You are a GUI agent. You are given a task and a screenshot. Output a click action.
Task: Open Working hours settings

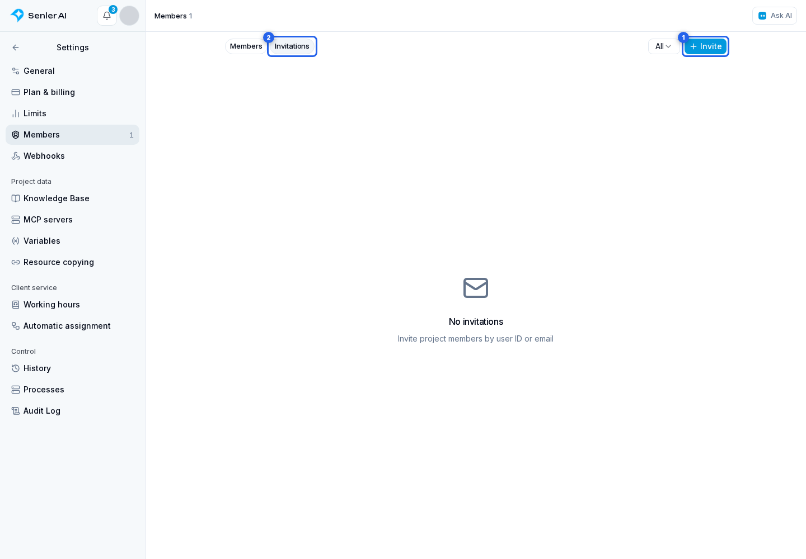[72, 305]
